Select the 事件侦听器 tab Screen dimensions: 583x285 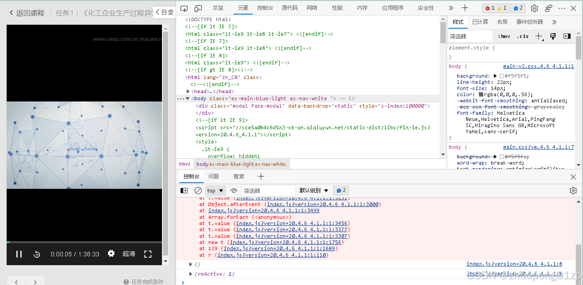click(530, 22)
